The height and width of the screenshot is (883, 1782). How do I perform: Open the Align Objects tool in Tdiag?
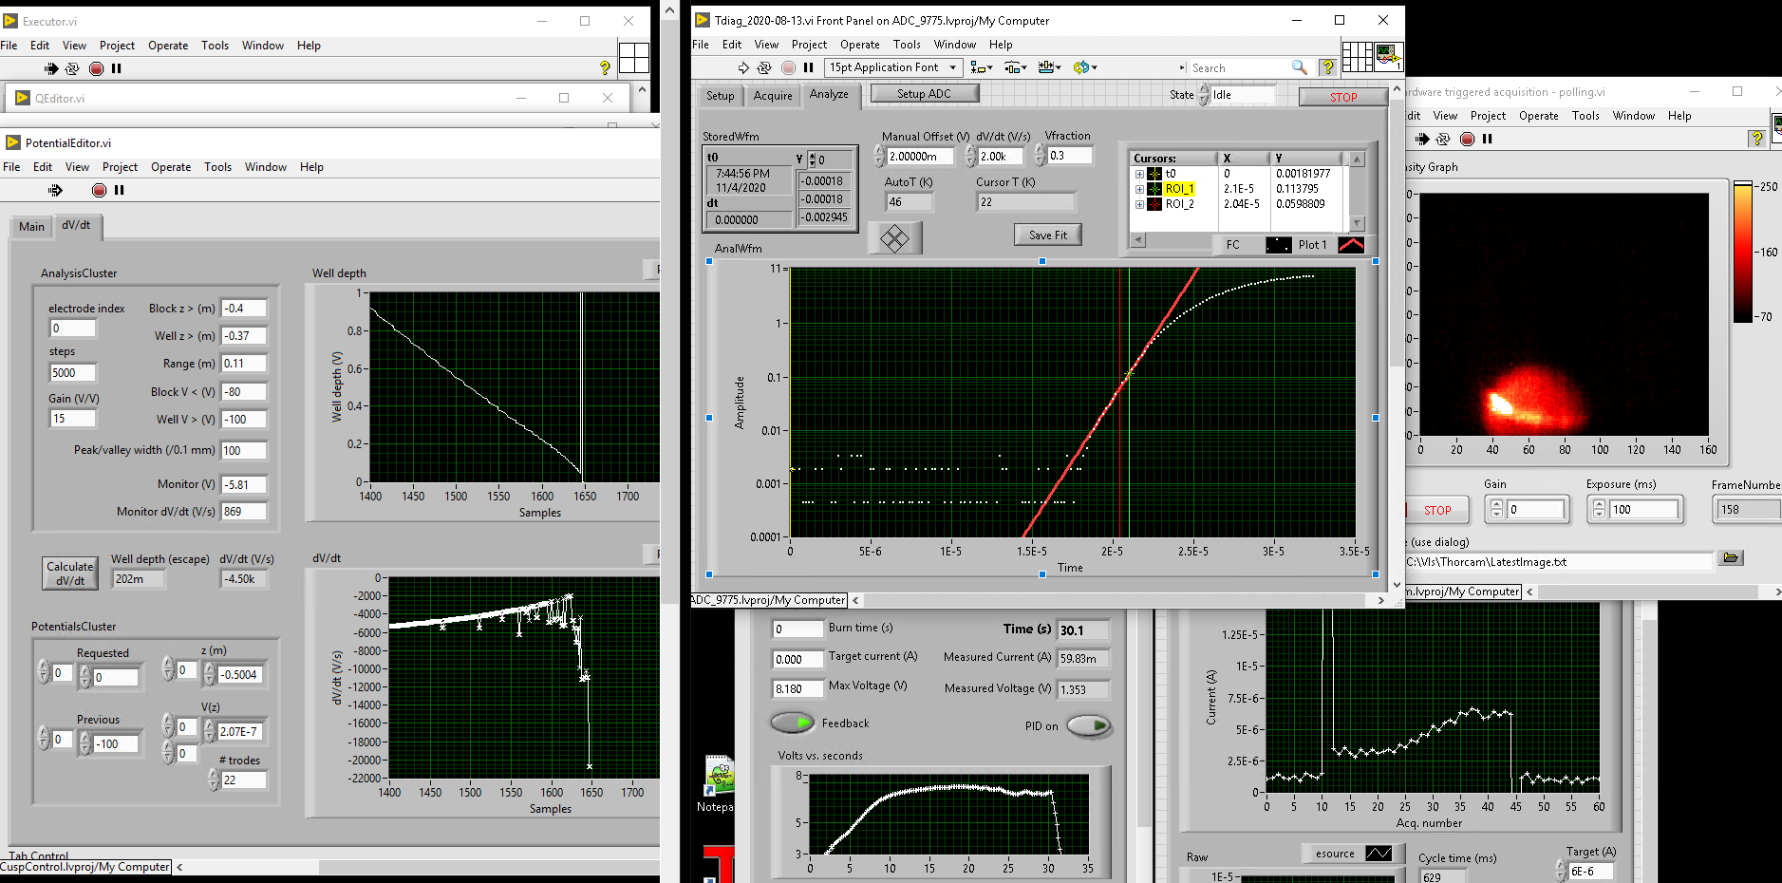click(981, 67)
